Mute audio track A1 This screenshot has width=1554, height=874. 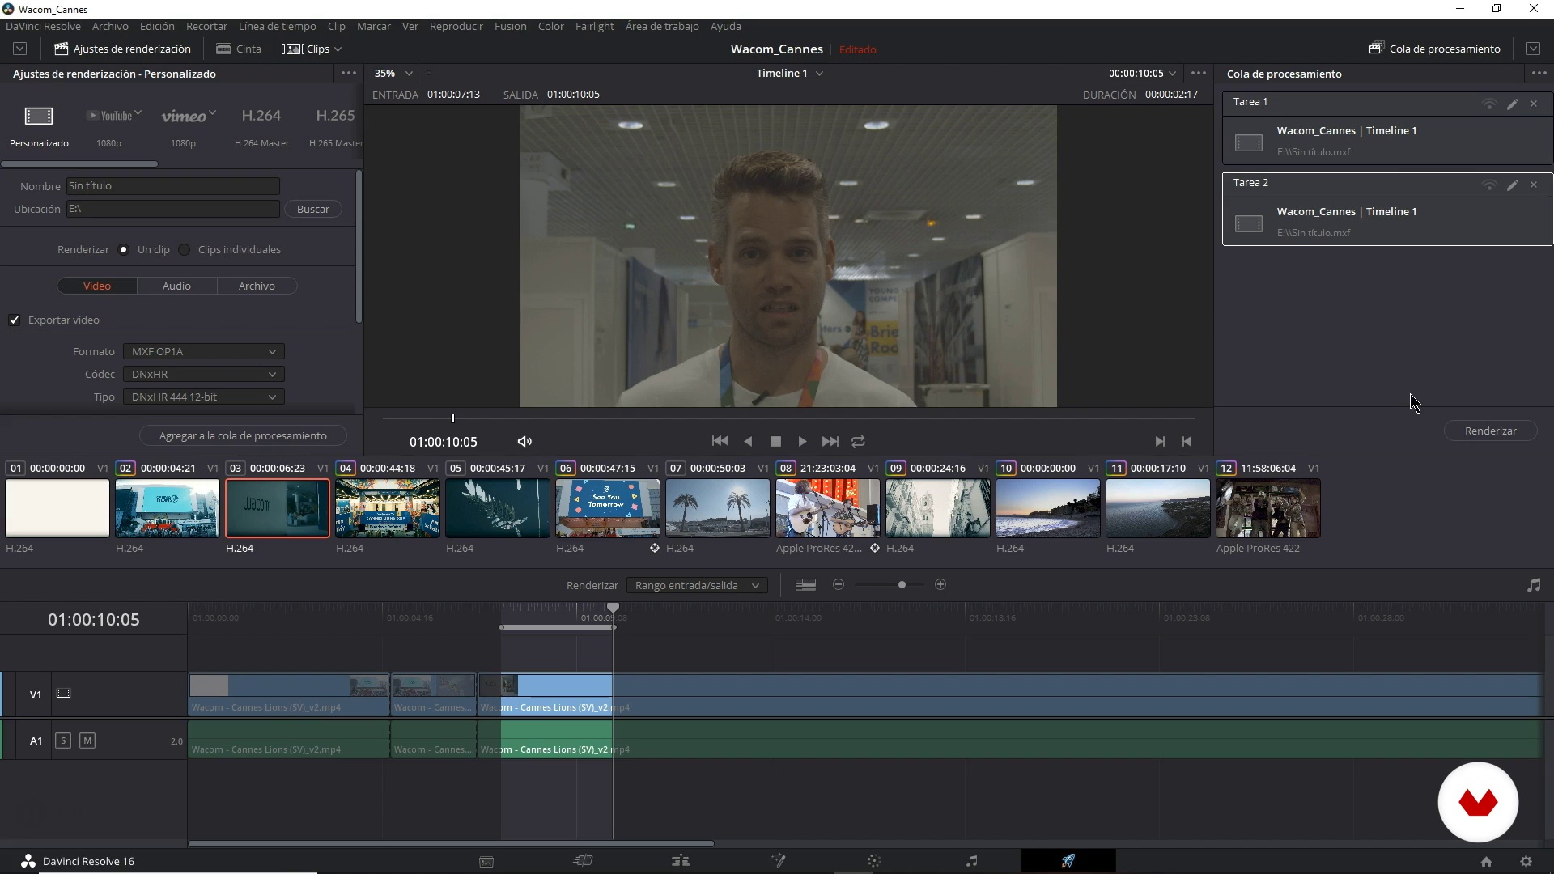coord(87,740)
